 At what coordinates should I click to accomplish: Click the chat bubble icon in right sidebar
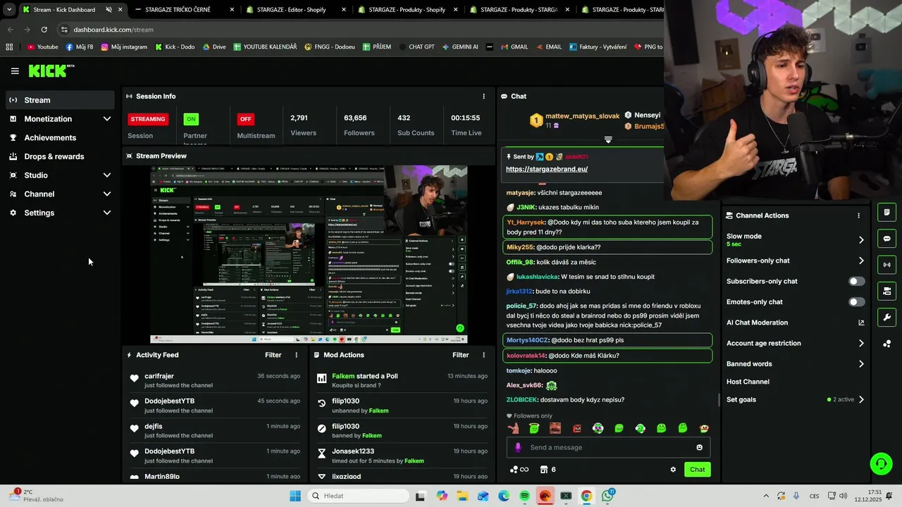886,239
